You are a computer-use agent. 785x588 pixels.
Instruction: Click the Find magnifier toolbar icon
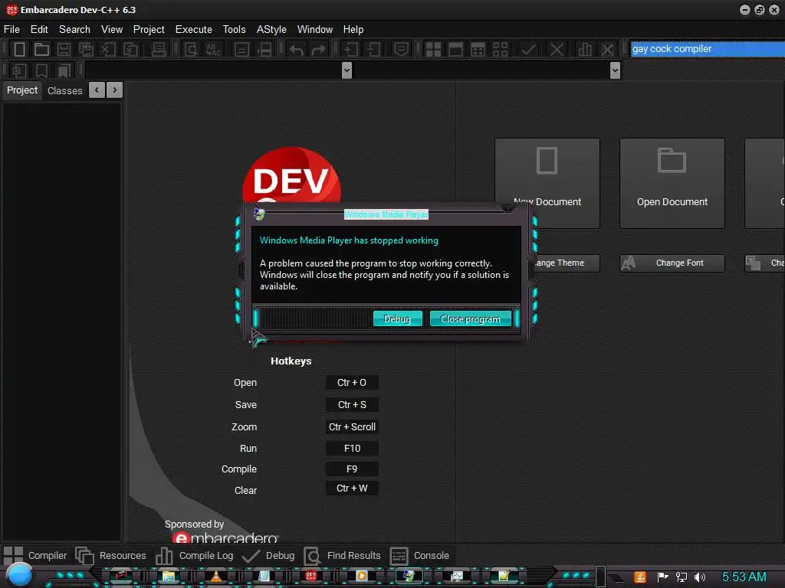(191, 49)
